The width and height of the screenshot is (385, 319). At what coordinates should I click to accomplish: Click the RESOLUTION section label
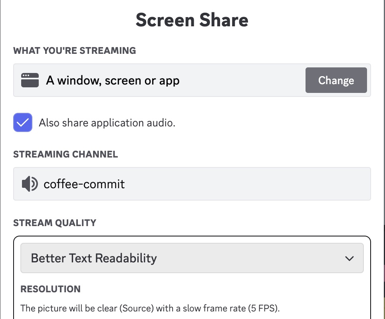tap(50, 289)
